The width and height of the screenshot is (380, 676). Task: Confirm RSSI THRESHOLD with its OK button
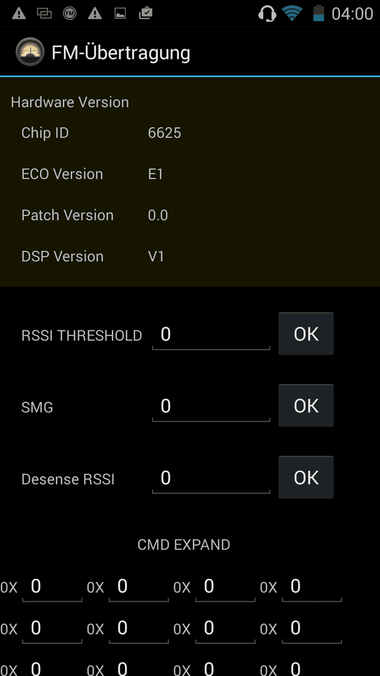[x=306, y=334]
